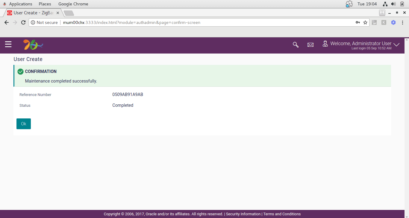Click the green confirmation checkmark icon
The image size is (409, 218).
pyautogui.click(x=20, y=71)
